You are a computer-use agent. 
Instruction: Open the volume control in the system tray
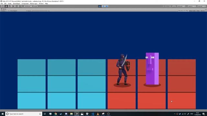185,114
